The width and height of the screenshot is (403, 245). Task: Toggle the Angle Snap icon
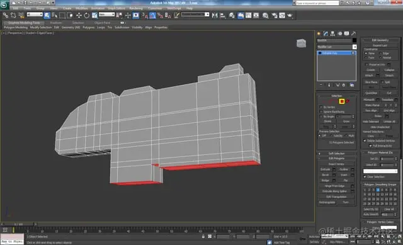(x=152, y=16)
